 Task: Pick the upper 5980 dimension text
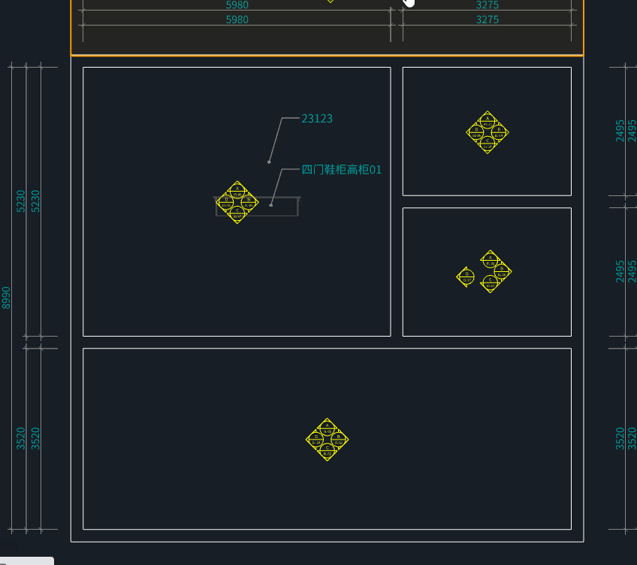[237, 5]
